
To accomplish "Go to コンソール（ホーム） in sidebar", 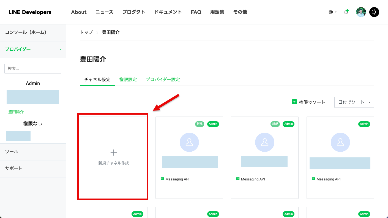I will [33, 33].
